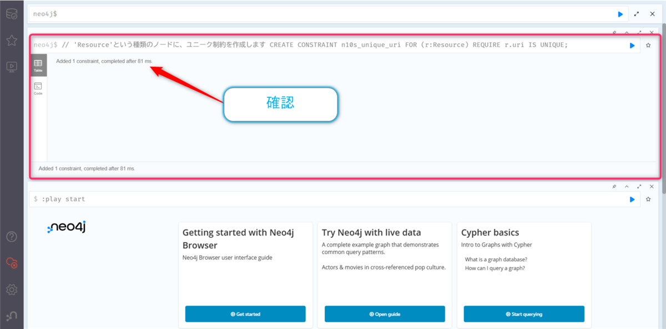The width and height of the screenshot is (666, 329).
Task: Save :play start as favorite
Action: 648,200
